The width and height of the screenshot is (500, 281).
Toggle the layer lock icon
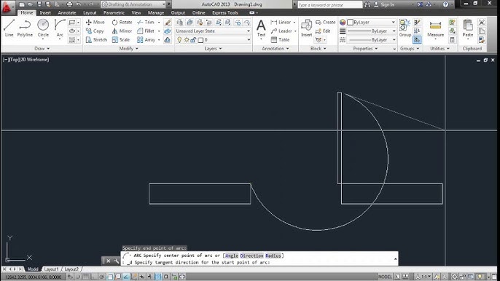[x=193, y=40]
